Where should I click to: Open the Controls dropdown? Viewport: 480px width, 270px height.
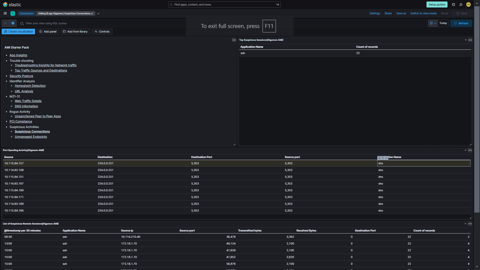click(x=102, y=31)
